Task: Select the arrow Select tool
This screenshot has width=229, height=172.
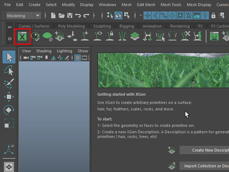Action: pyautogui.click(x=9, y=57)
